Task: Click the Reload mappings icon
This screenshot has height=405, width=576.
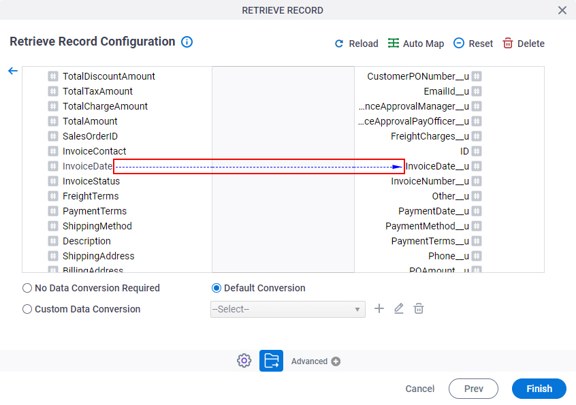Action: pyautogui.click(x=339, y=44)
